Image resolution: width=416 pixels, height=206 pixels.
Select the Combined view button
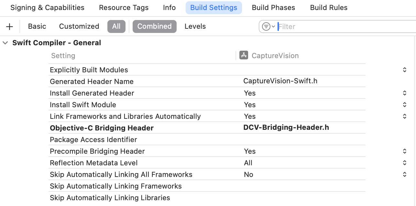tap(154, 26)
